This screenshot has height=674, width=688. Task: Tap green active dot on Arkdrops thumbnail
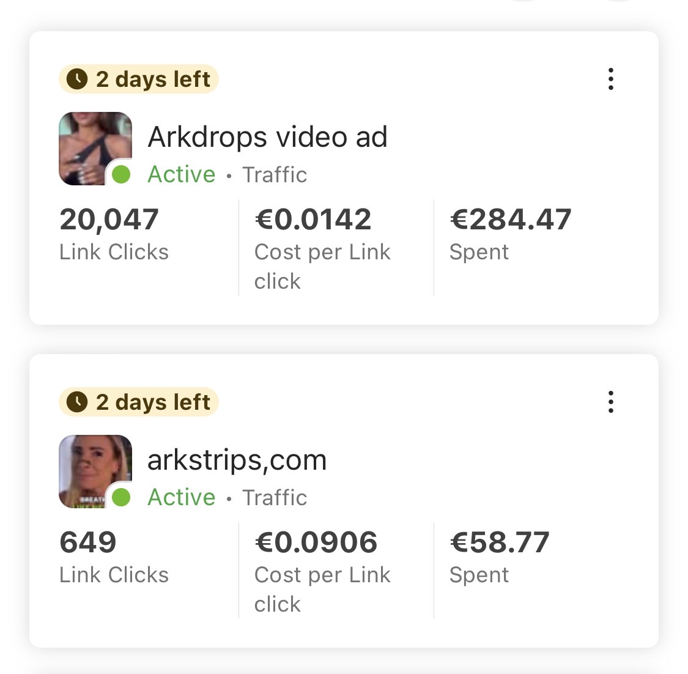tap(121, 174)
